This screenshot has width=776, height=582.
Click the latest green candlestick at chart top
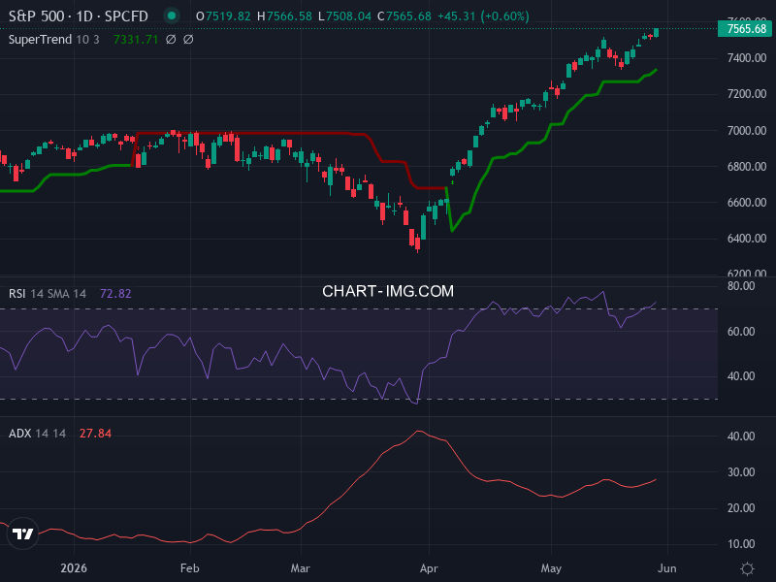pyautogui.click(x=657, y=33)
